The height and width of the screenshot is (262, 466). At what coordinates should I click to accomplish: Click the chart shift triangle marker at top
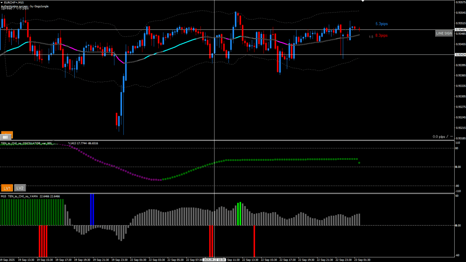pos(363,2)
